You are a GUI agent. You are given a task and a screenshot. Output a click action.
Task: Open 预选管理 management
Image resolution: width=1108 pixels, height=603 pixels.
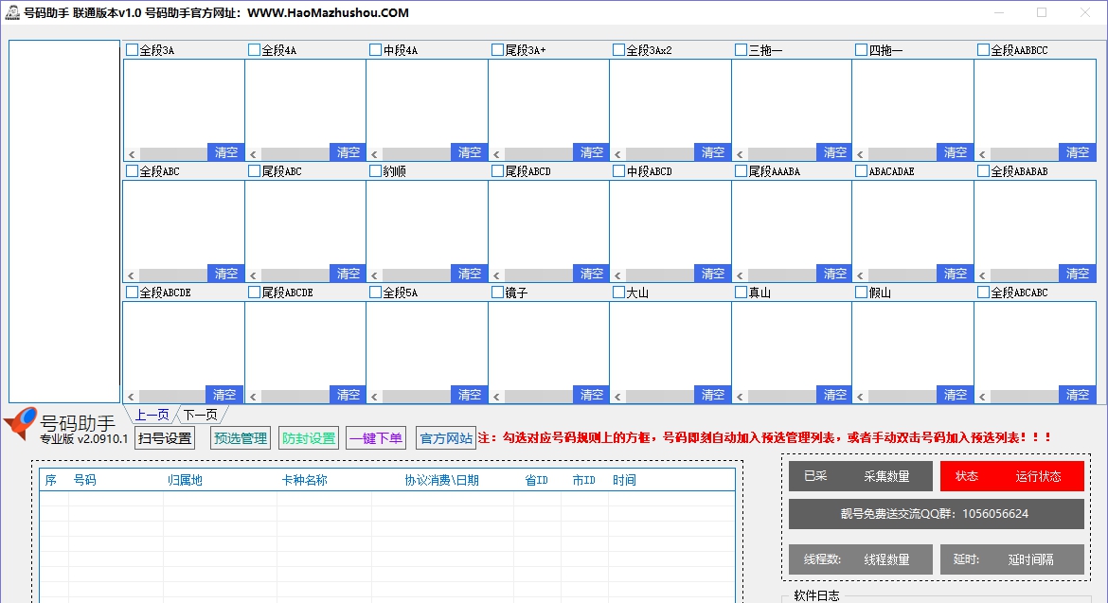point(241,438)
